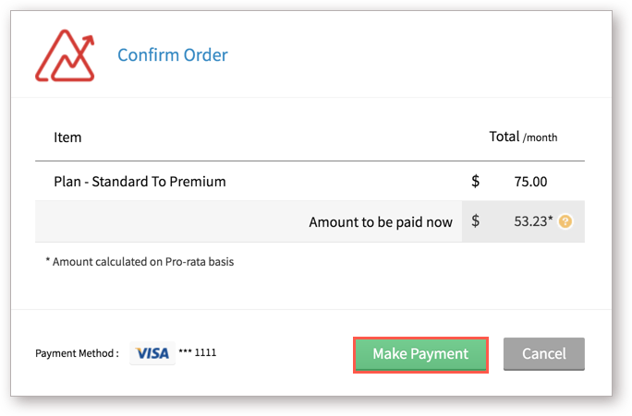Click the Confirm Order title
Image resolution: width=632 pixels, height=416 pixels.
click(x=172, y=55)
